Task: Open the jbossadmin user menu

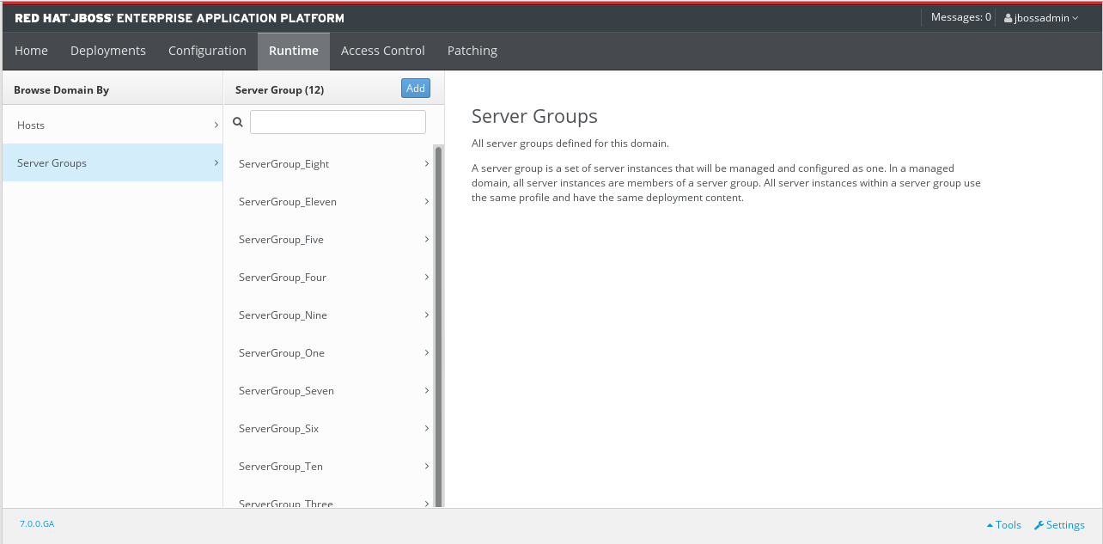Action: pyautogui.click(x=1041, y=18)
